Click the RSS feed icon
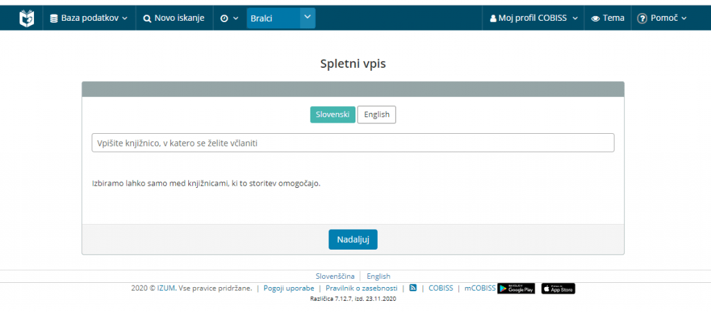The width and height of the screenshot is (711, 312). [x=412, y=288]
